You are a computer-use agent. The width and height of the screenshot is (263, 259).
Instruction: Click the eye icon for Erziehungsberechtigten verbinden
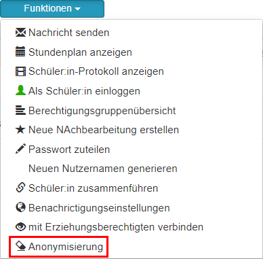[x=20, y=227]
